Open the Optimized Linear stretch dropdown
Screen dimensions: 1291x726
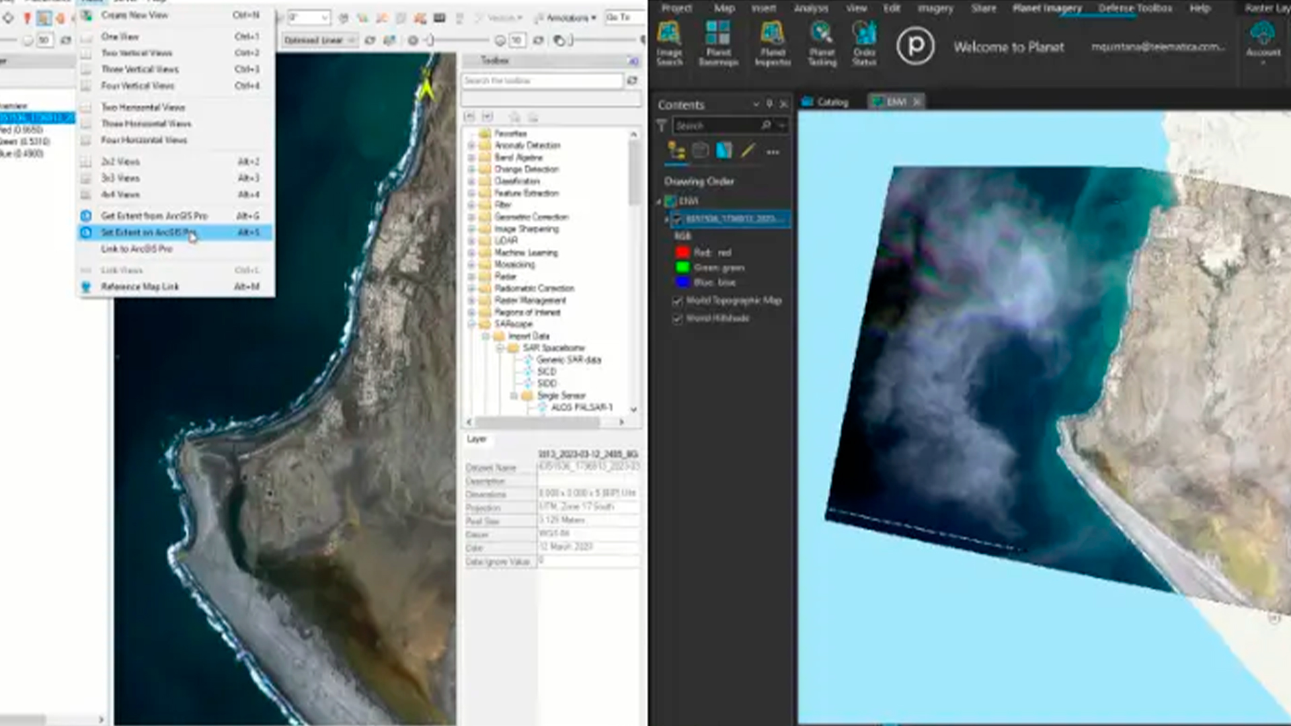click(x=351, y=40)
